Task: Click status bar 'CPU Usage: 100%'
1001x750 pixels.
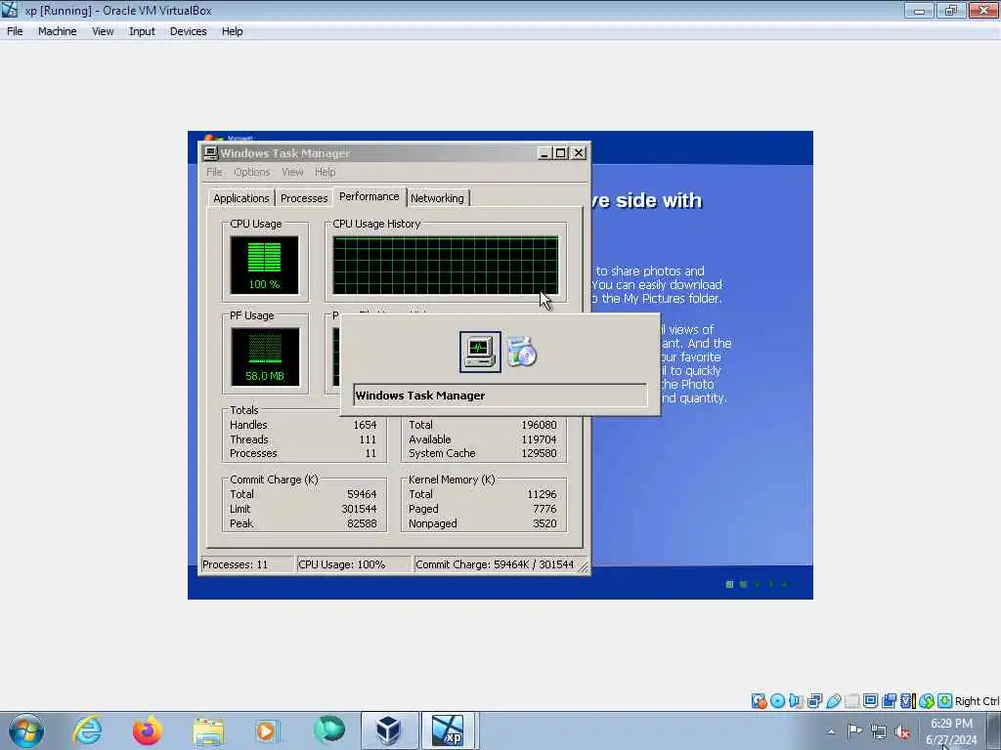Action: click(x=354, y=564)
